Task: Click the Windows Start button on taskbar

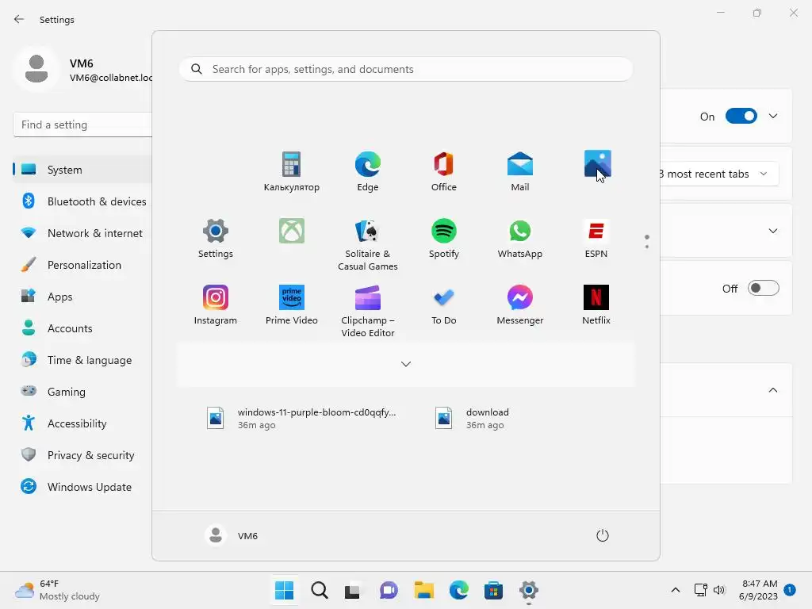Action: pyautogui.click(x=285, y=590)
